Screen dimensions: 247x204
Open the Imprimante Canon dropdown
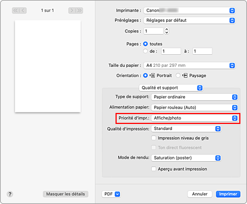click(x=189, y=10)
